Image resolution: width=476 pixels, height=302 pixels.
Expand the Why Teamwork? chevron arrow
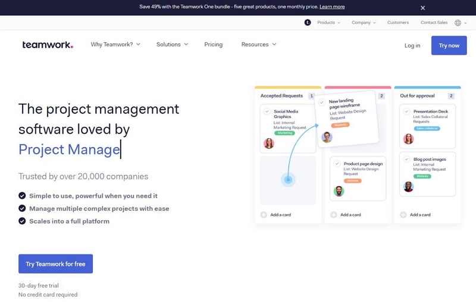pyautogui.click(x=138, y=44)
